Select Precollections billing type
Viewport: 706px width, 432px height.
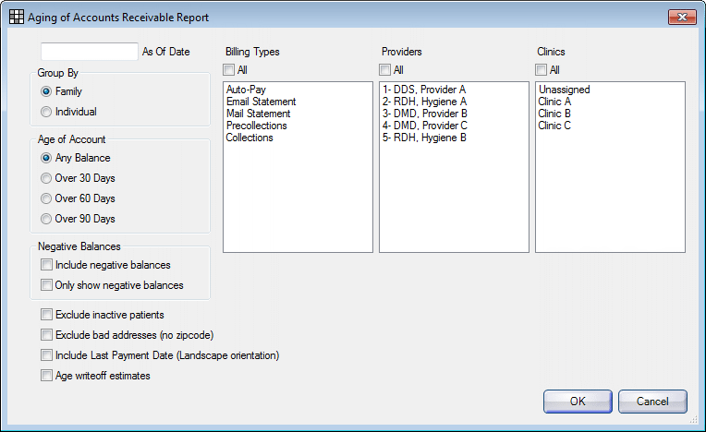pyautogui.click(x=298, y=126)
